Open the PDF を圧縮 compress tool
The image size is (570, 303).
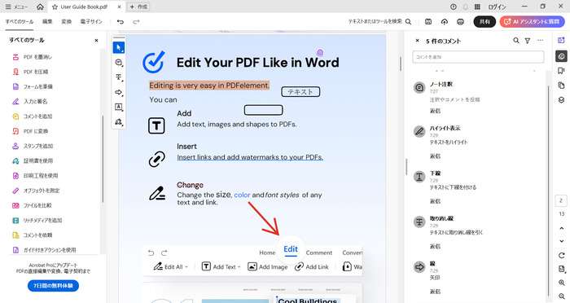pos(30,72)
